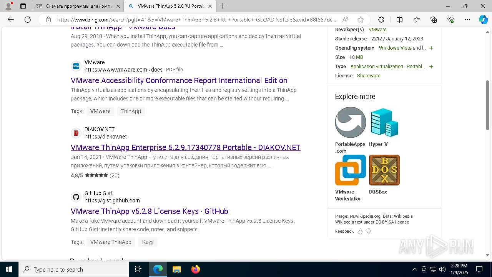This screenshot has width=492, height=277.
Task: Open the network tray icon
Action: (433, 269)
